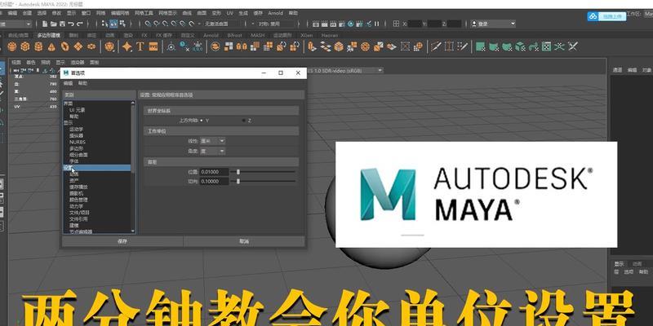Screen dimensions: 653x326
Task: Open the UV menu in the menu bar
Action: 229,13
